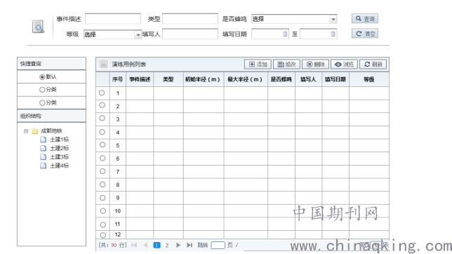This screenshot has width=452, height=254.
Task: Focus the 跳转 page number field
Action: point(218,246)
